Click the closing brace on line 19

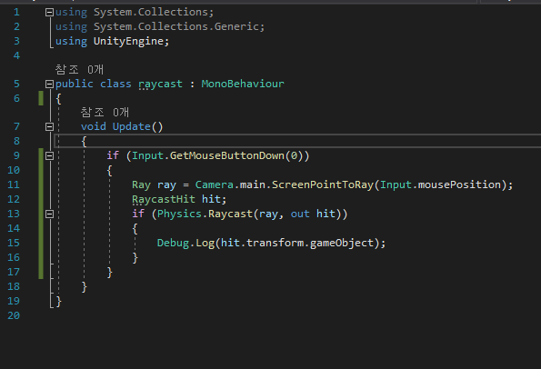[59, 302]
